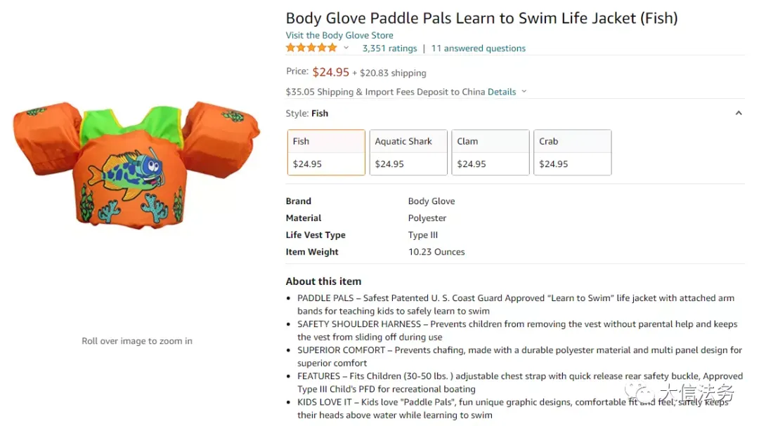Click the Details shipping link
The height and width of the screenshot is (426, 759).
click(x=502, y=92)
